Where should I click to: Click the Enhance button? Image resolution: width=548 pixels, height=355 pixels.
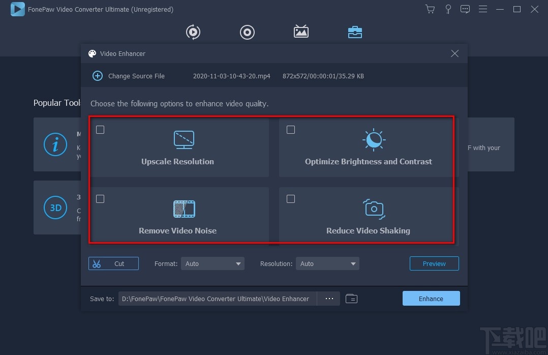pos(431,299)
